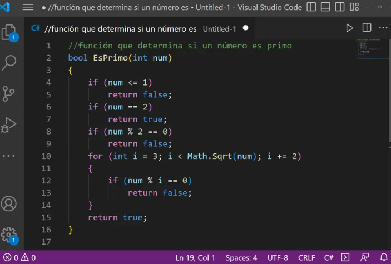Click 'if (num % i == 0)' condition
The width and height of the screenshot is (391, 264).
coord(150,181)
